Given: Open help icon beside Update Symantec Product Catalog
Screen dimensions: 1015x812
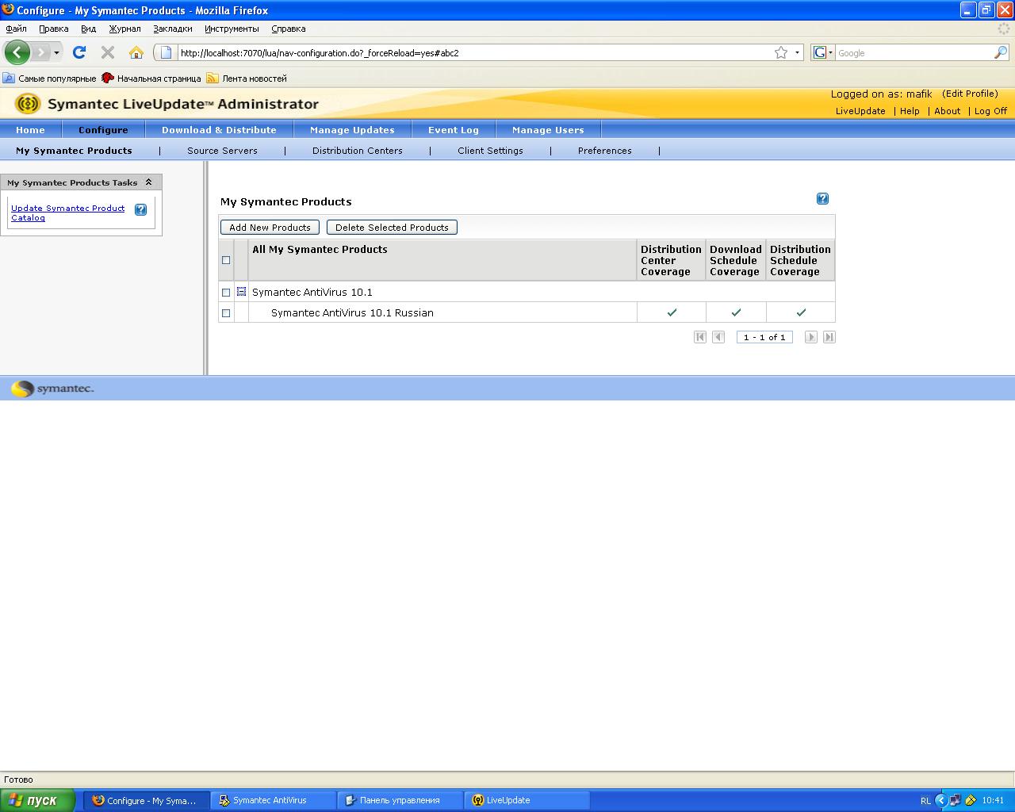Looking at the screenshot, I should tap(140, 210).
